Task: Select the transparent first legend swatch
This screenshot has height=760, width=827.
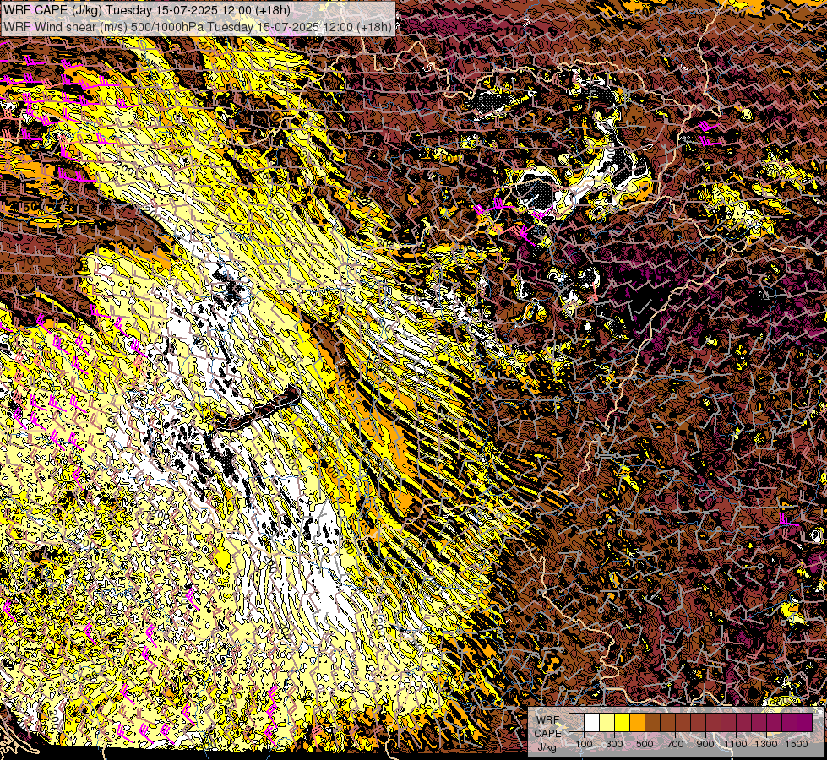Action: [x=576, y=723]
